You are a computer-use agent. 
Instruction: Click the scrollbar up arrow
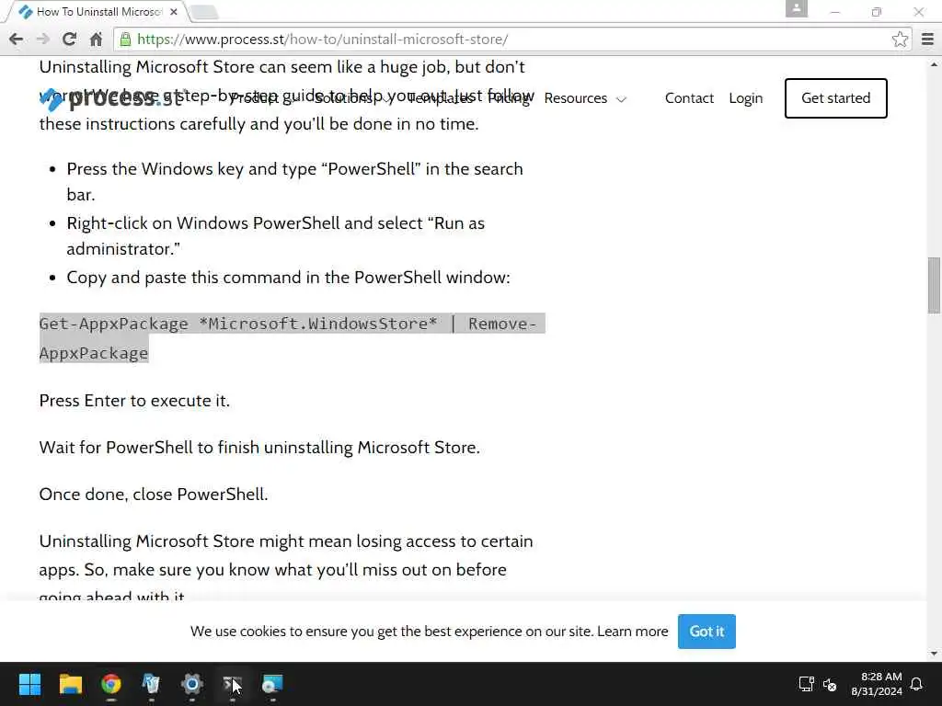tap(934, 64)
